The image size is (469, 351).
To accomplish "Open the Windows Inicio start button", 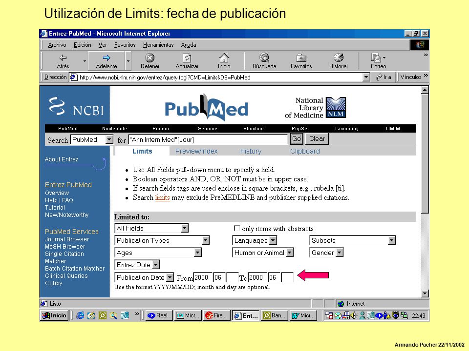I will [54, 315].
